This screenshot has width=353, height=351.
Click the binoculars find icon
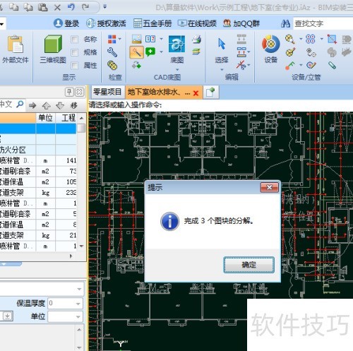pos(285,23)
